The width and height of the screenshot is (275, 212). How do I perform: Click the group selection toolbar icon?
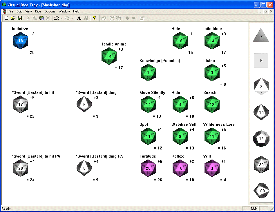click(112, 18)
